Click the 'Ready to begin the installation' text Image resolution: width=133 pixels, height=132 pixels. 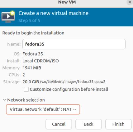[x=33, y=33]
